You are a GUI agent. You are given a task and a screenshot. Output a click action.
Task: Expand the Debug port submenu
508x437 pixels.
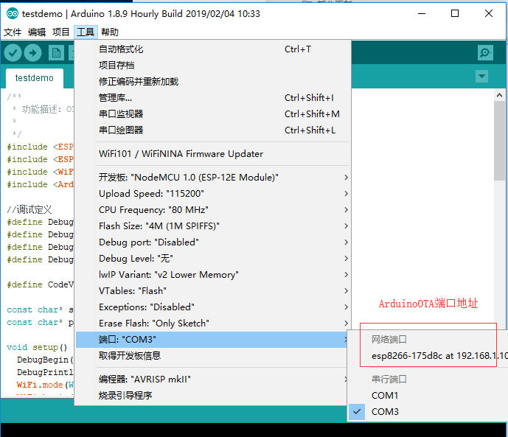(x=212, y=242)
